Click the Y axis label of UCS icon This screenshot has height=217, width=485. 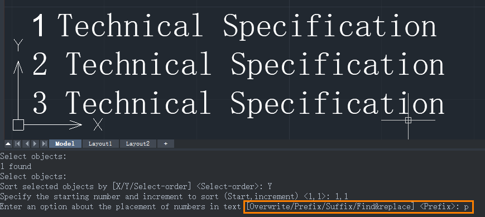point(18,45)
